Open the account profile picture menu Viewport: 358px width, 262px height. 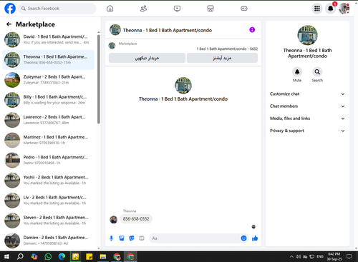click(344, 9)
